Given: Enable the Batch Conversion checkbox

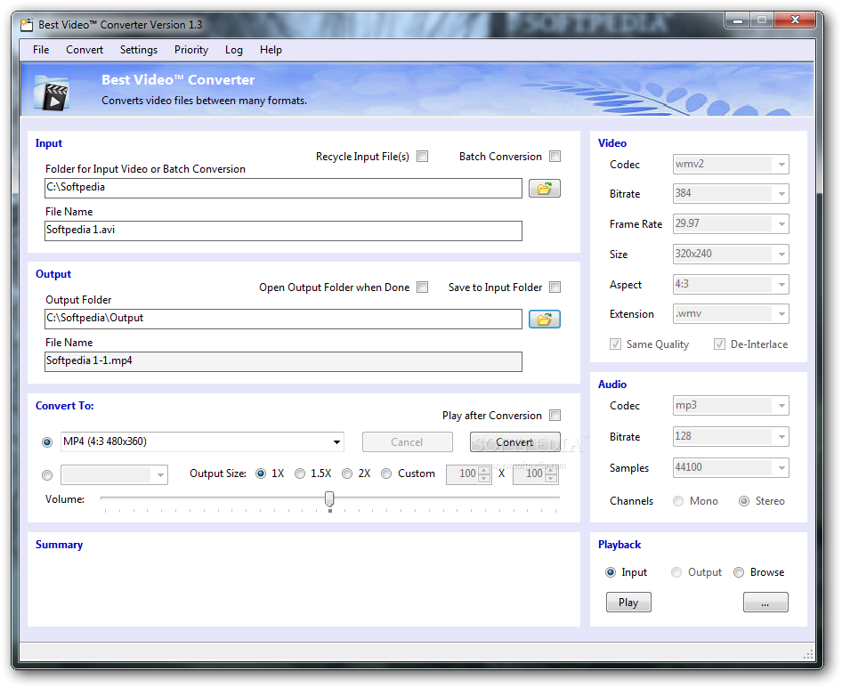Looking at the screenshot, I should (555, 157).
